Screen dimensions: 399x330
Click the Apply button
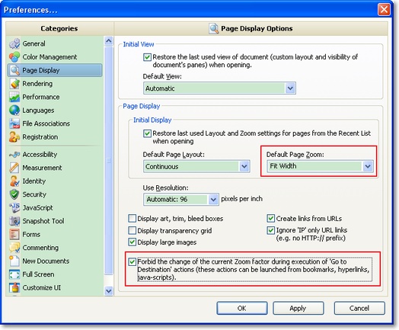(298, 309)
